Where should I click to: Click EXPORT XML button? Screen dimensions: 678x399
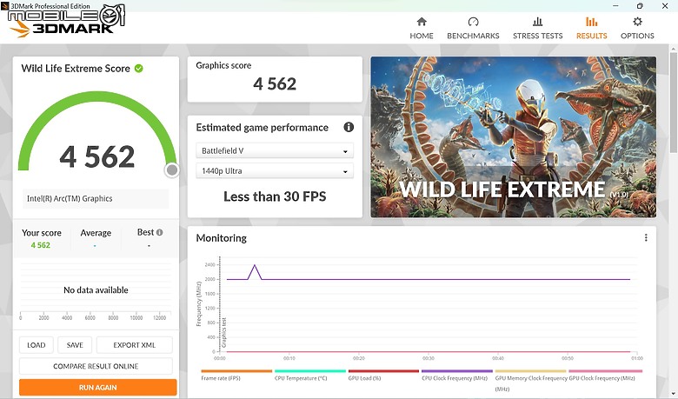tap(135, 345)
